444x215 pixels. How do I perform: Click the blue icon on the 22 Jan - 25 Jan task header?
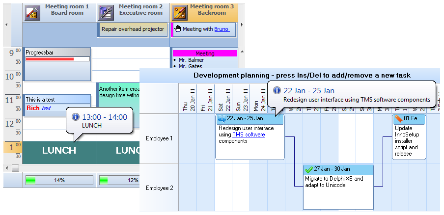click(x=221, y=119)
